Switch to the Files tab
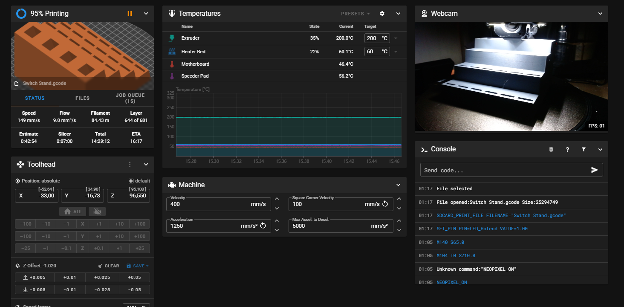This screenshot has height=307, width=624. [x=82, y=98]
